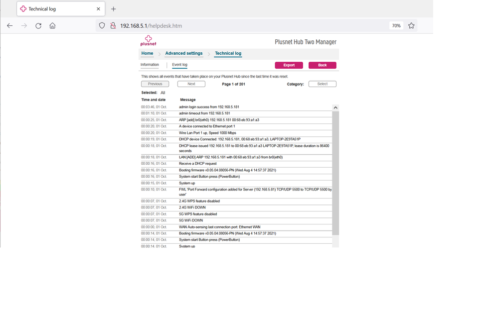Image resolution: width=498 pixels, height=314 pixels.
Task: Click the site connection padlock icon
Action: point(112,25)
